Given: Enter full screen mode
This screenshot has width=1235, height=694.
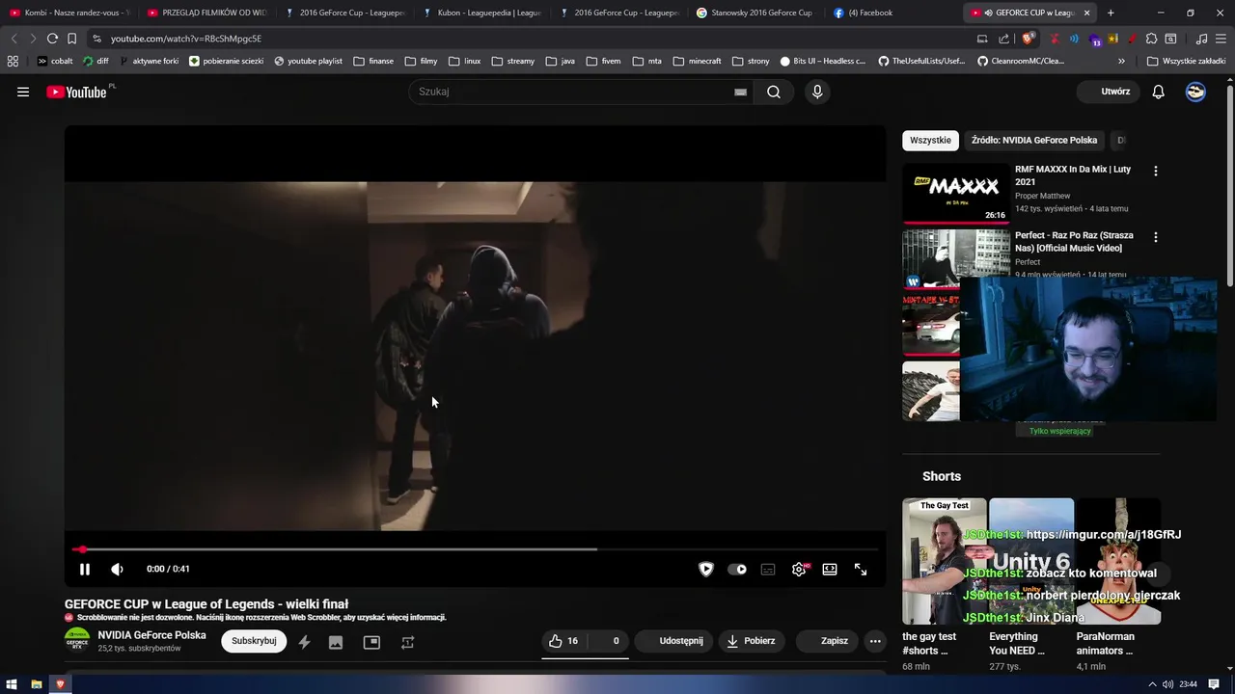Looking at the screenshot, I should 861,570.
